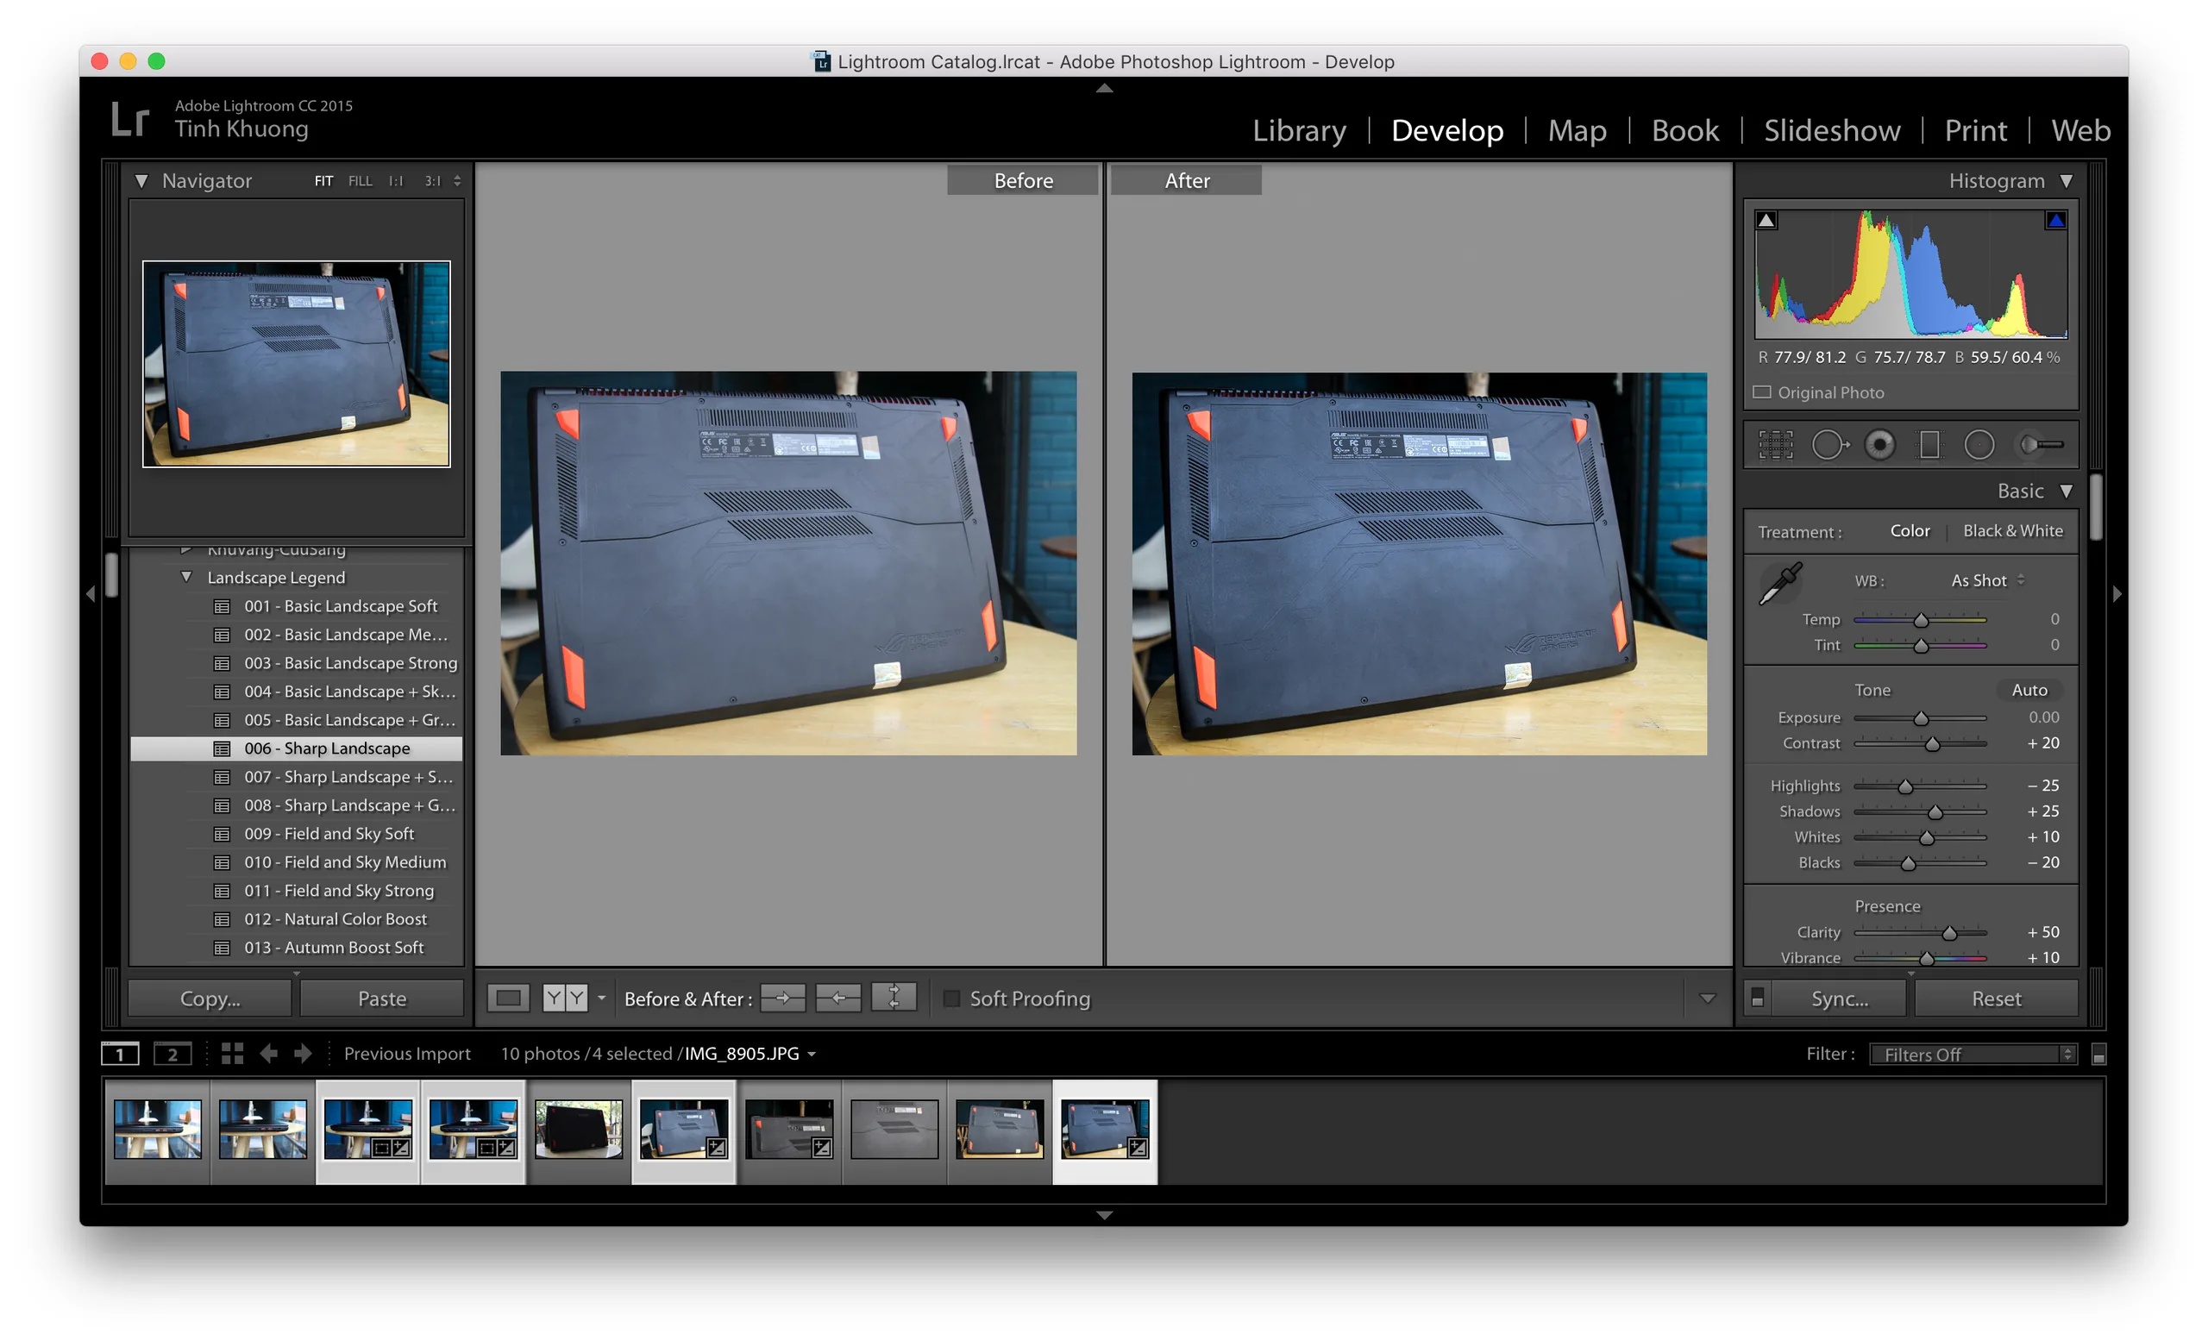
Task: Copy After settings to Before
Action: 837,998
